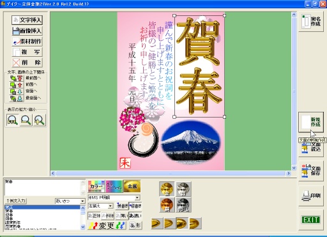This screenshot has height=237, width=327.
Task: Click the 変更 apply change button
Action: 107,226
